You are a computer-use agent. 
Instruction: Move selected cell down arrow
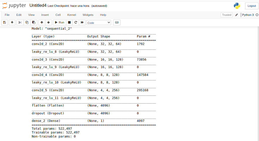click(x=48, y=22)
